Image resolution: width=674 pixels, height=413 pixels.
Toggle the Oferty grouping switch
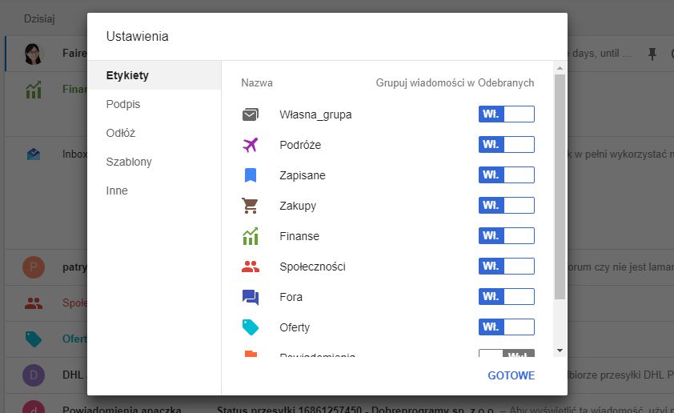[506, 327]
